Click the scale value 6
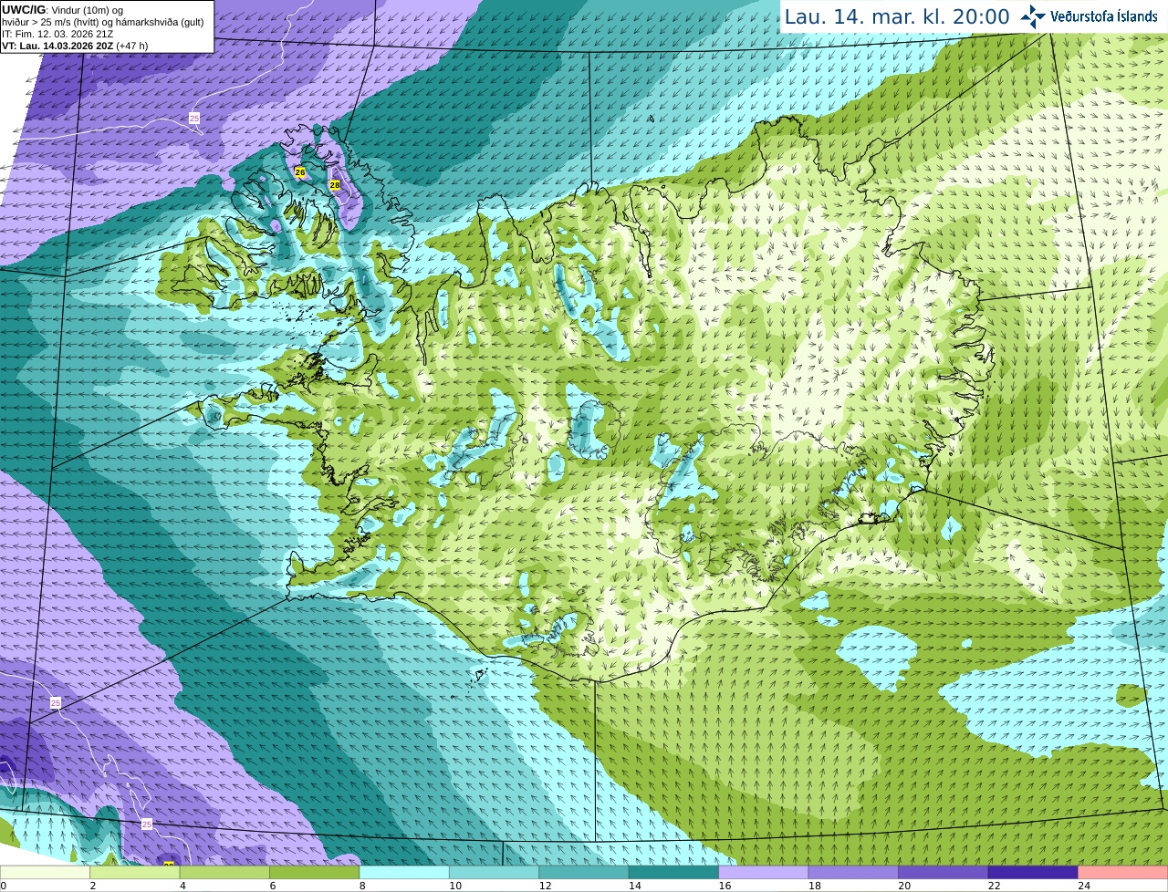Image resolution: width=1168 pixels, height=892 pixels. pos(273,886)
